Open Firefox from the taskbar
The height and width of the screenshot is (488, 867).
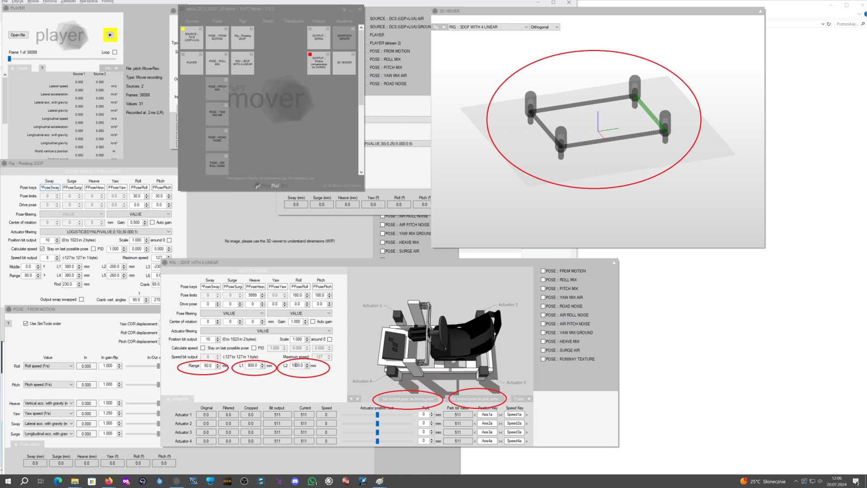[109, 481]
